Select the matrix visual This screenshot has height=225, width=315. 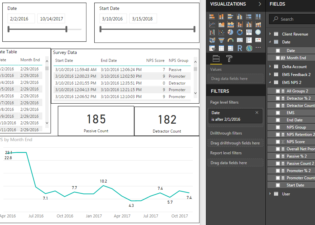[x=231, y=48]
